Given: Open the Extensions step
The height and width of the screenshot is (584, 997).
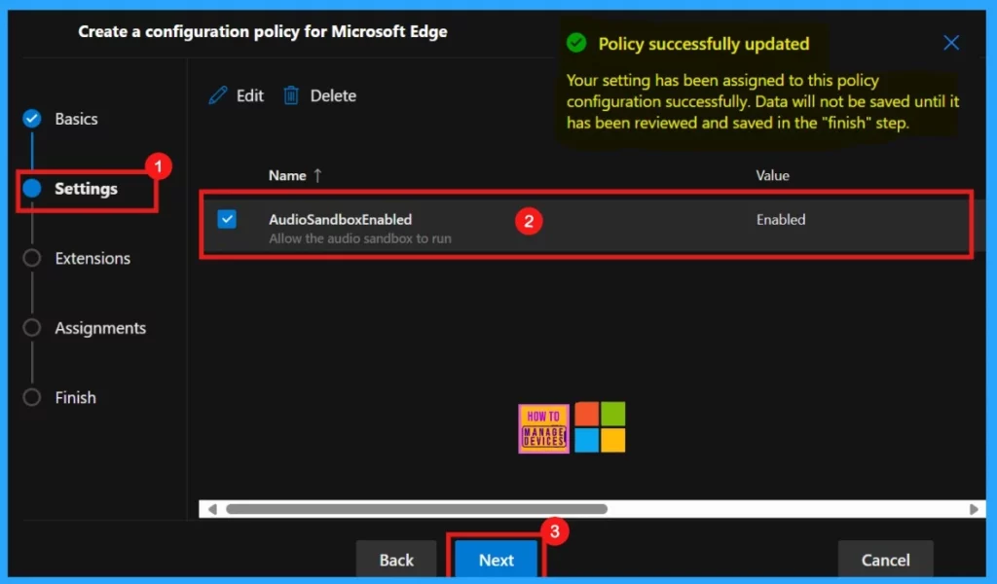Looking at the screenshot, I should pyautogui.click(x=92, y=258).
